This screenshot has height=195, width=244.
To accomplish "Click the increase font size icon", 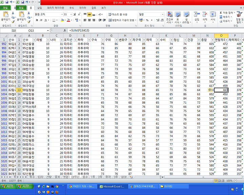I will 75,14.
